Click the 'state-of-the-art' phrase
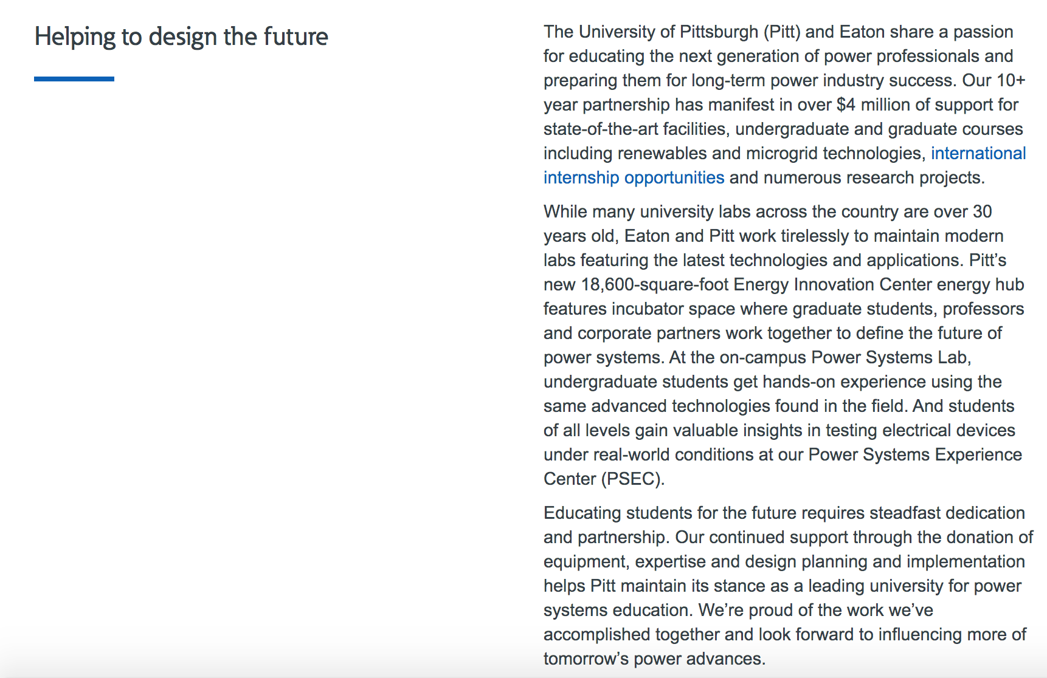 click(601, 129)
